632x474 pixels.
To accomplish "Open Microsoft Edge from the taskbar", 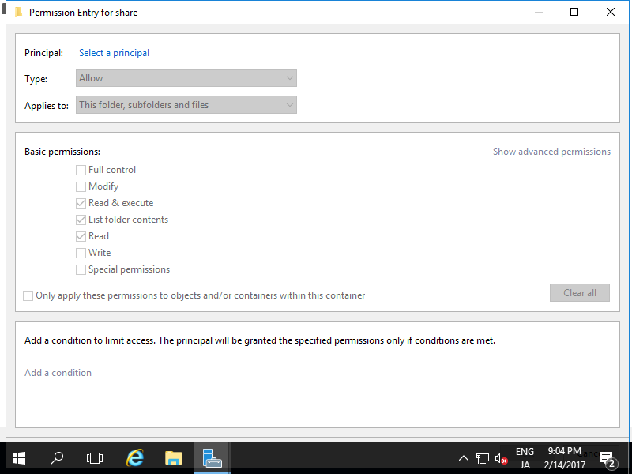I will [x=134, y=457].
